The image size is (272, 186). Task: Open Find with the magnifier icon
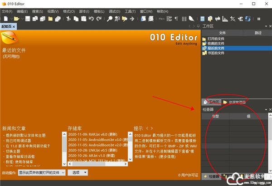pyautogui.click(x=110, y=19)
